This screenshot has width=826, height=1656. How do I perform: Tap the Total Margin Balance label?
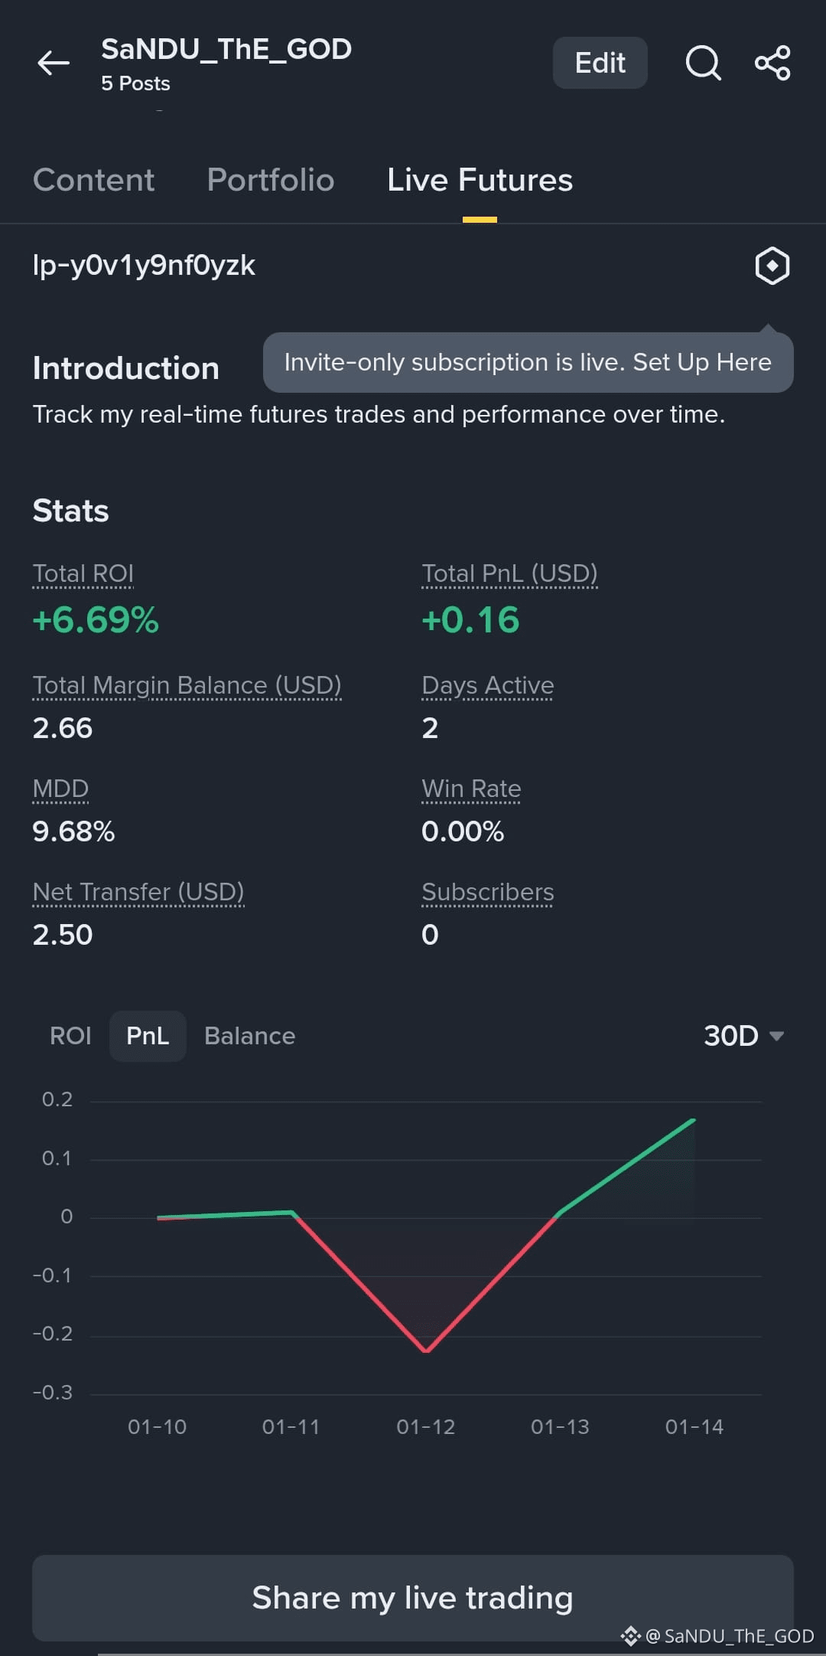tap(187, 685)
